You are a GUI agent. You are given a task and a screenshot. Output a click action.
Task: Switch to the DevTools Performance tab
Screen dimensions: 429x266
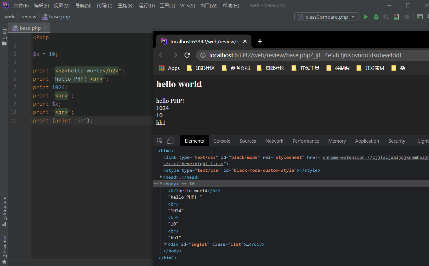[306, 141]
